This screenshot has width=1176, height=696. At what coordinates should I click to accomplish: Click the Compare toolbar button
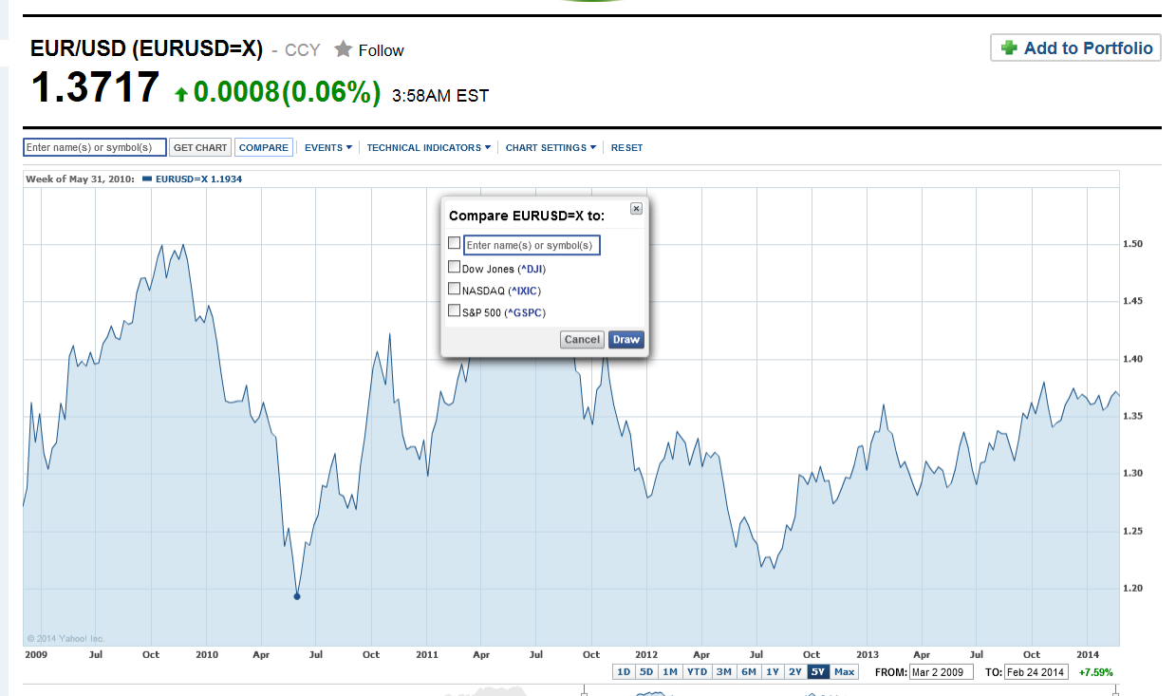(263, 147)
